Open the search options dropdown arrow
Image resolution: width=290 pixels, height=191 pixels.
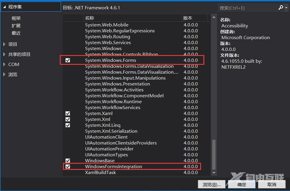click(286, 8)
